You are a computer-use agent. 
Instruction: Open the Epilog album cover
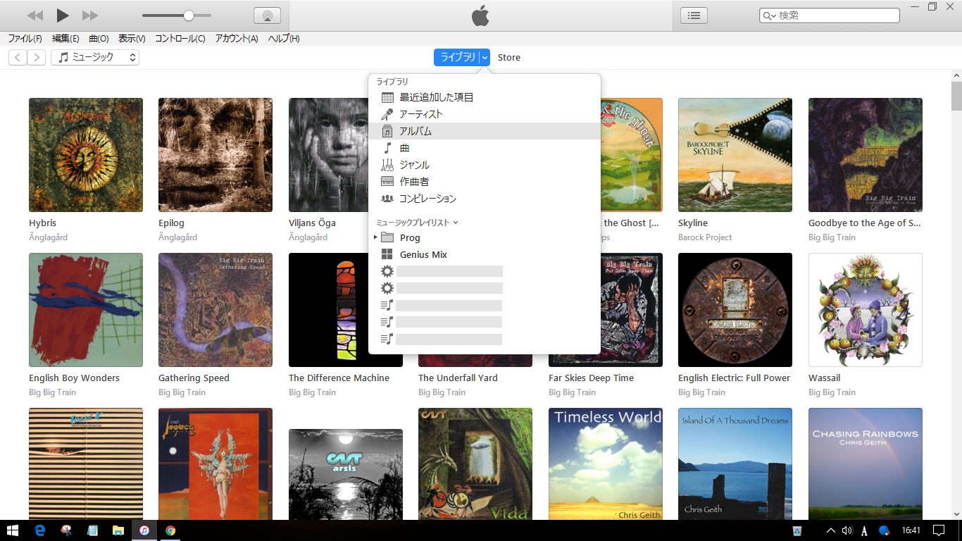click(x=215, y=155)
